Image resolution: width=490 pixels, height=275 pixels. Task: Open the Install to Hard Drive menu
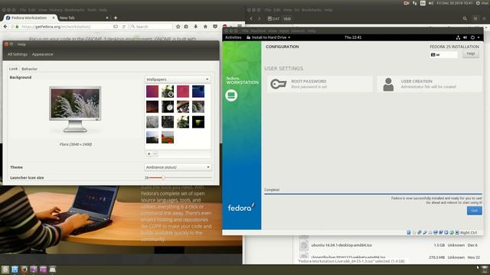pyautogui.click(x=269, y=37)
